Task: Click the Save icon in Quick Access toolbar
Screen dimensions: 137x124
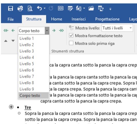Action: pos(11,8)
